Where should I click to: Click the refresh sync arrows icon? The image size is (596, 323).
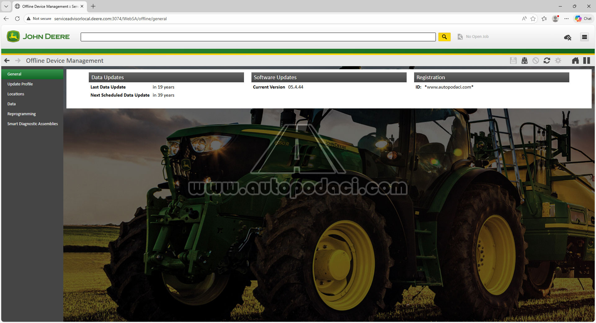tap(547, 61)
